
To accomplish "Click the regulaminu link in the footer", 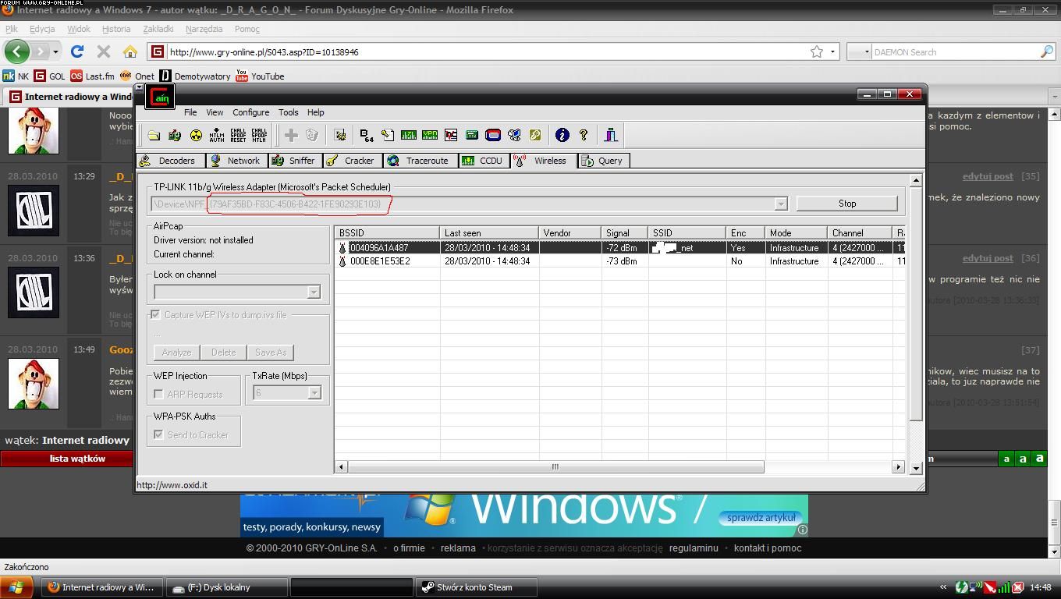I will [693, 548].
